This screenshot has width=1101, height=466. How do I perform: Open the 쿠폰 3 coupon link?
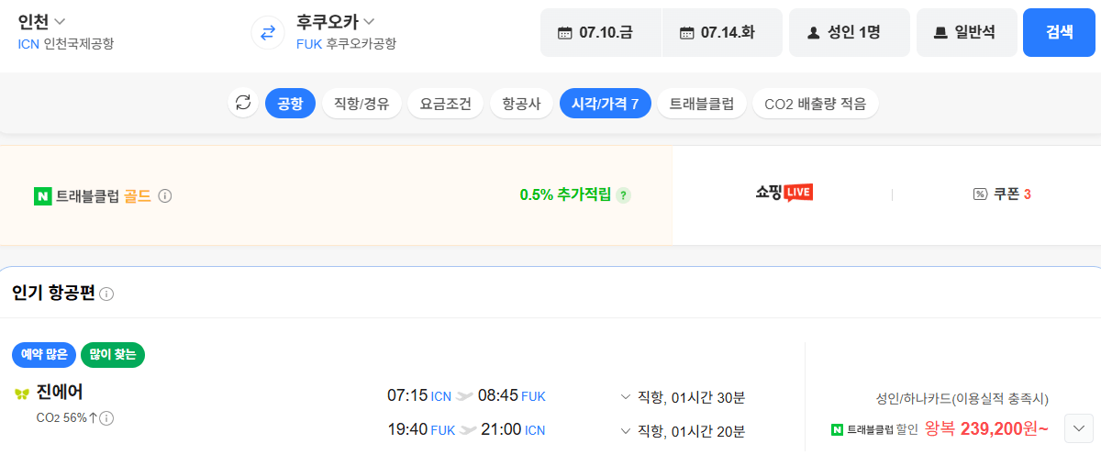pyautogui.click(x=1002, y=194)
